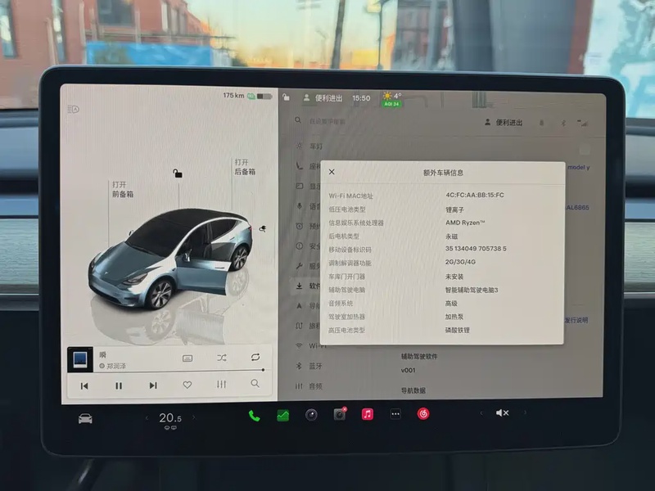The height and width of the screenshot is (491, 655).
Task: Mute or unmute the volume speaker
Action: click(x=502, y=413)
